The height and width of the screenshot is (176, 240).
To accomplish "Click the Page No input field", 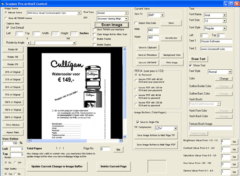I will [x=105, y=149].
